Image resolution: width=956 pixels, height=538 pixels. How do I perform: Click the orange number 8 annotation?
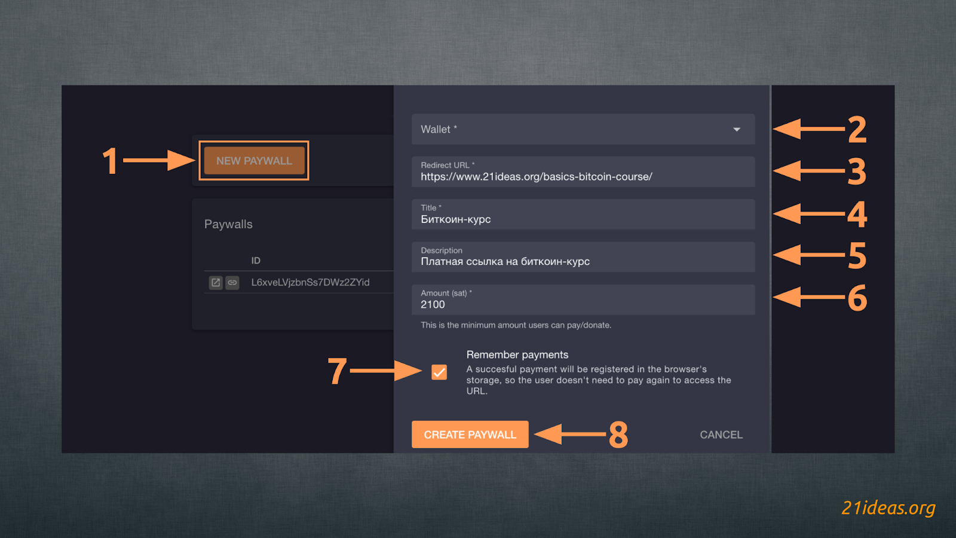point(618,435)
